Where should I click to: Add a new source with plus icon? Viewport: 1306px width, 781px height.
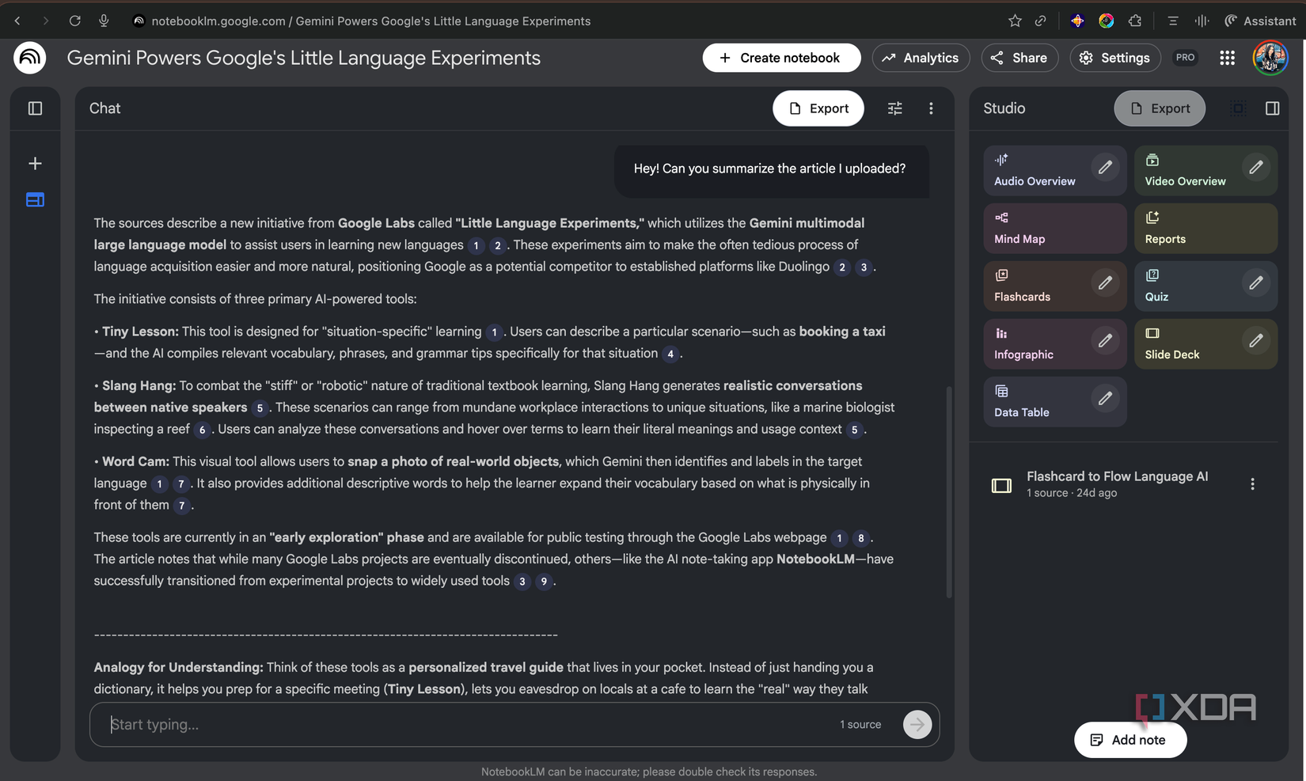click(35, 164)
